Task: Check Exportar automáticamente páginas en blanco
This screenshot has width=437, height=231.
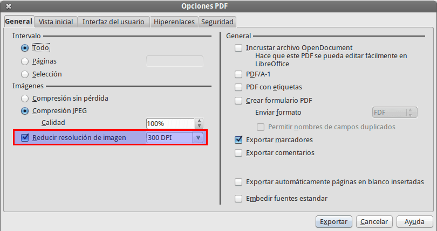Action: [x=238, y=182]
